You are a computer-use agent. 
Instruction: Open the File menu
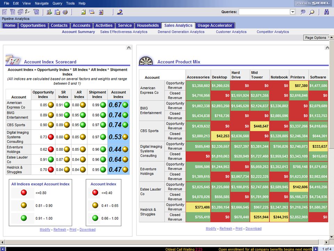tap(7, 3)
